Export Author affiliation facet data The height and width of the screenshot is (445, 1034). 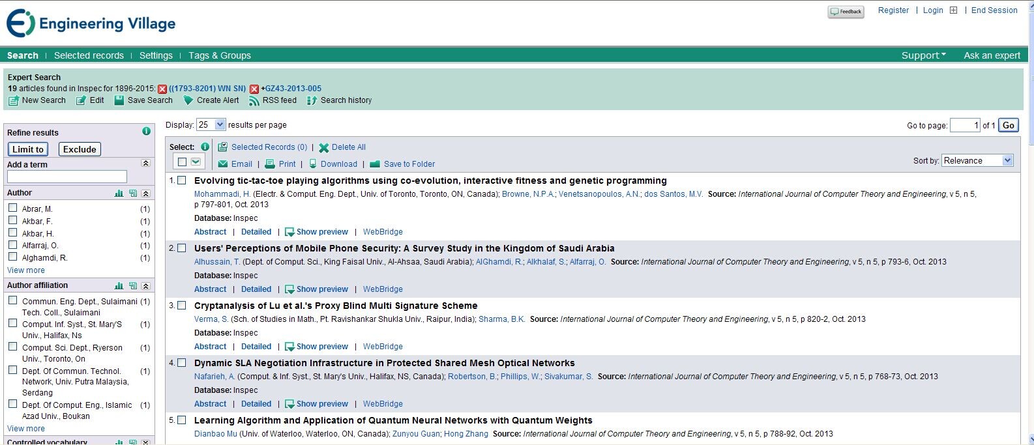point(133,286)
